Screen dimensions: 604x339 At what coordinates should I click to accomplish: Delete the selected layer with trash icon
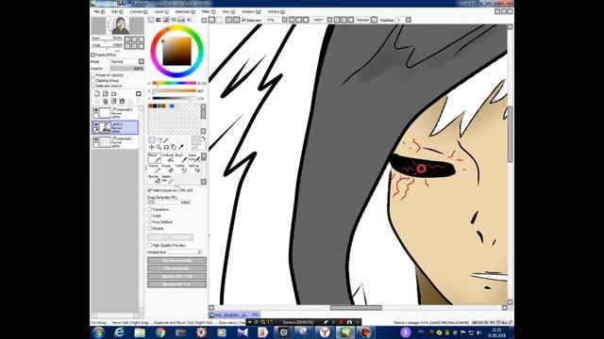click(x=122, y=101)
